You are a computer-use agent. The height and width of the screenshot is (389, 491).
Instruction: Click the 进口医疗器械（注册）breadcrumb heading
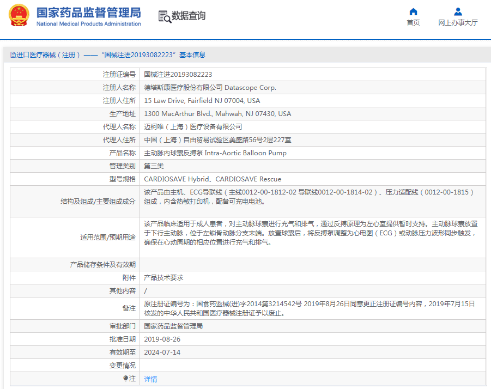[x=49, y=55]
